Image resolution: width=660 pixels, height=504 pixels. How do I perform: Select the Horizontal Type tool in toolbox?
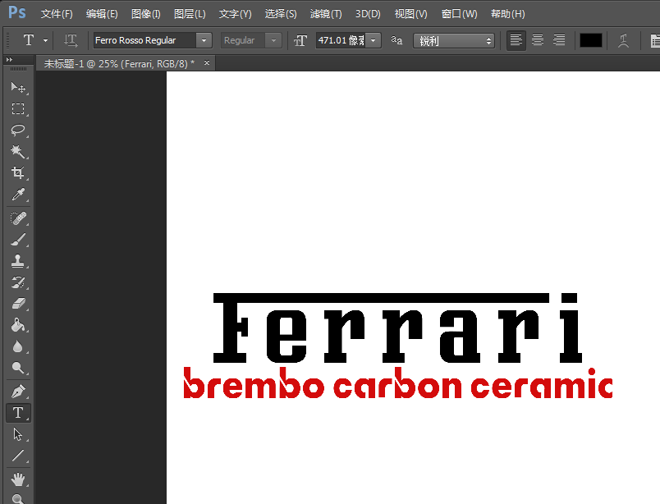18,413
